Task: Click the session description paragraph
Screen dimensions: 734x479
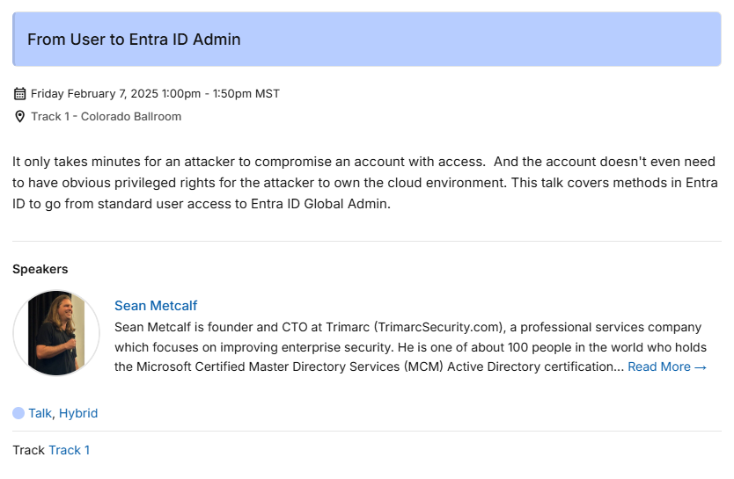Action: [x=365, y=183]
